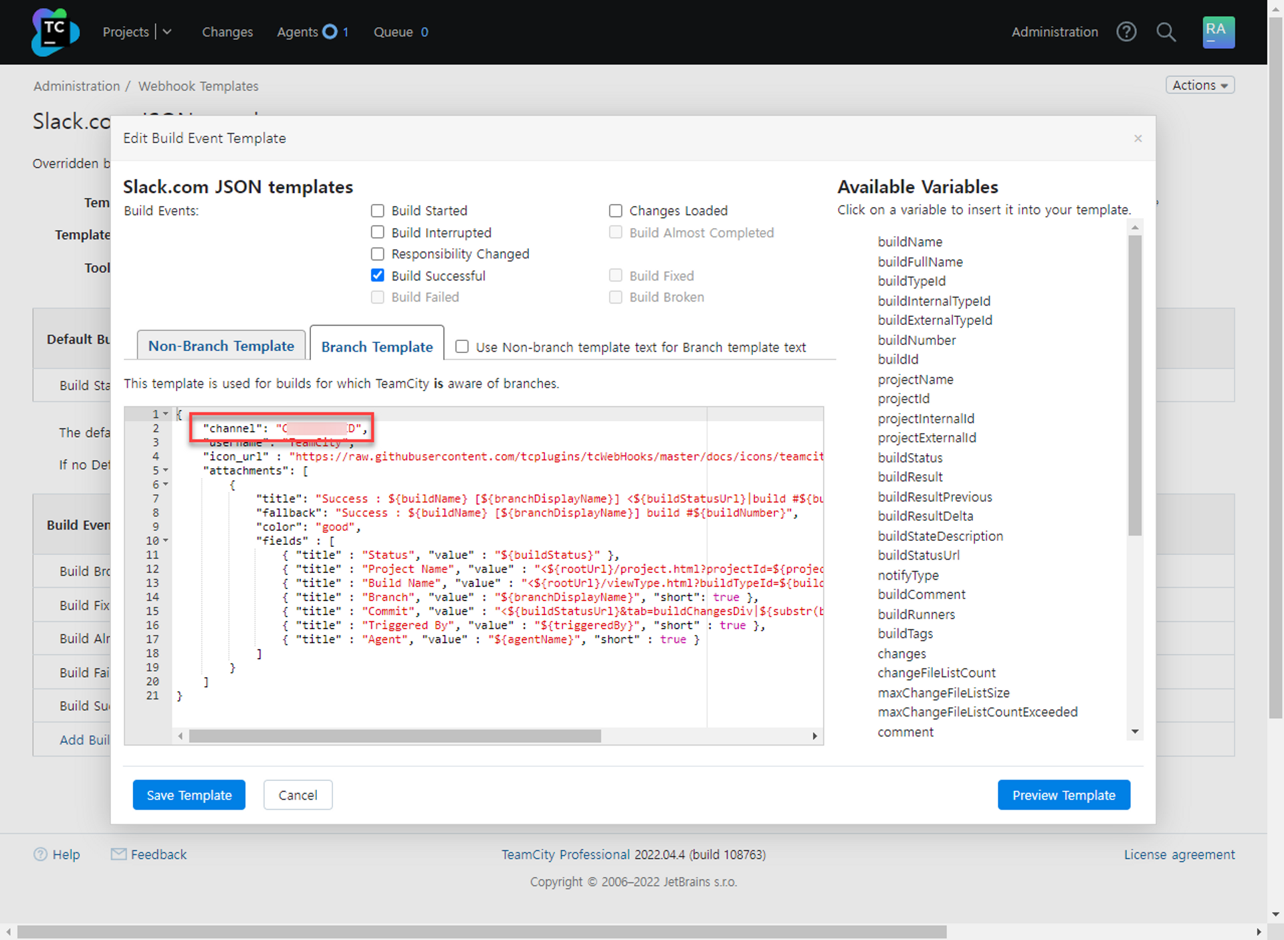Click the page horizontal scrollbar at bottom
This screenshot has width=1284, height=940.
coord(481,932)
